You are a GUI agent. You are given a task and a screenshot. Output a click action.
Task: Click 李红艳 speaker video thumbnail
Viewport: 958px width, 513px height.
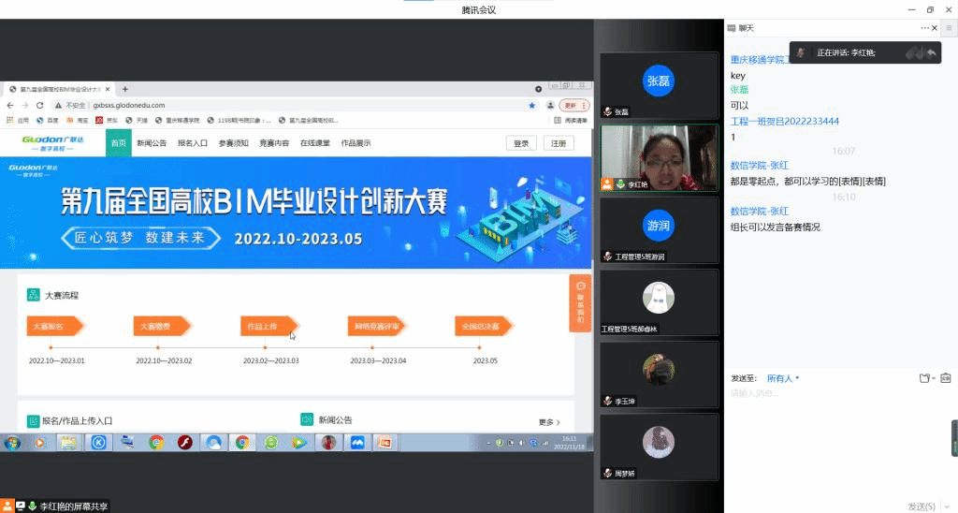coord(658,157)
